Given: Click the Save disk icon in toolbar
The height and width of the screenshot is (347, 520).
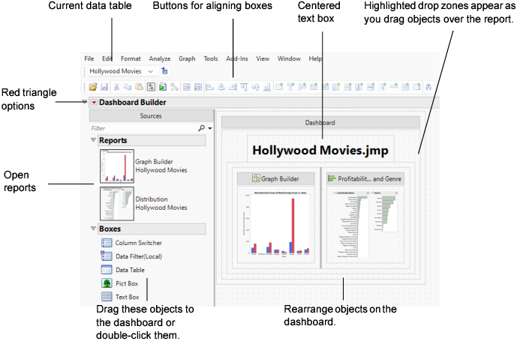Looking at the screenshot, I should coord(104,87).
